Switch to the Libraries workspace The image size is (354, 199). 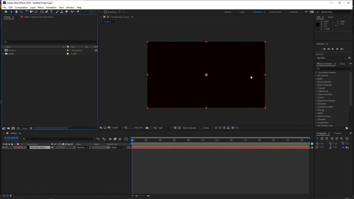point(294,12)
